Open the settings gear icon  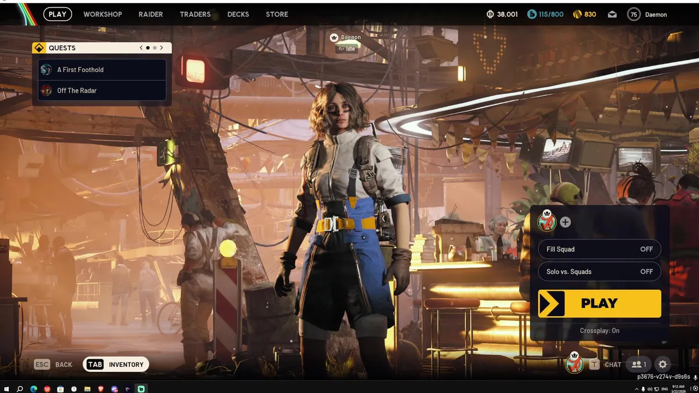(662, 365)
